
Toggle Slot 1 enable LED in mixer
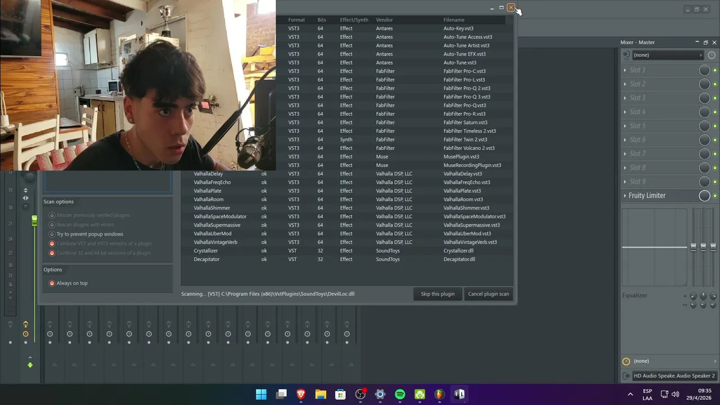point(715,70)
